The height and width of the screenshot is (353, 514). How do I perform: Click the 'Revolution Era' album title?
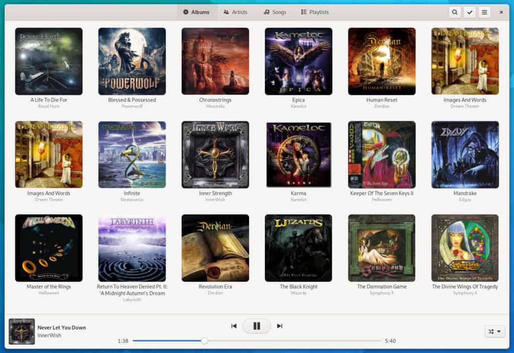[x=215, y=286]
